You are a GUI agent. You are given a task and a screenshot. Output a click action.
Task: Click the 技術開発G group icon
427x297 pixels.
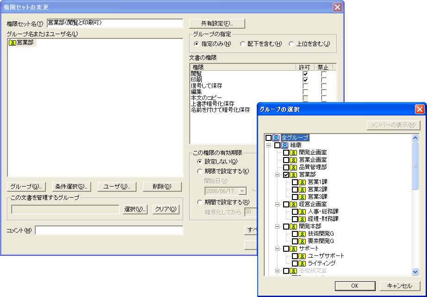click(302, 234)
